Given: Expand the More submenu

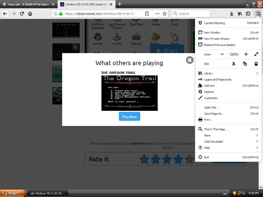Looking at the screenshot, I should point(228,135).
